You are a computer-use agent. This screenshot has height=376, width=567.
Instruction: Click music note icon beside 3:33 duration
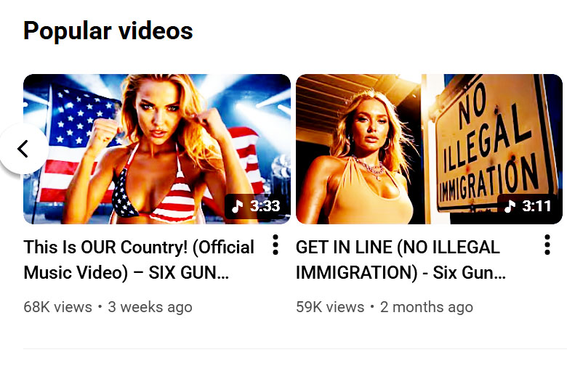(237, 206)
